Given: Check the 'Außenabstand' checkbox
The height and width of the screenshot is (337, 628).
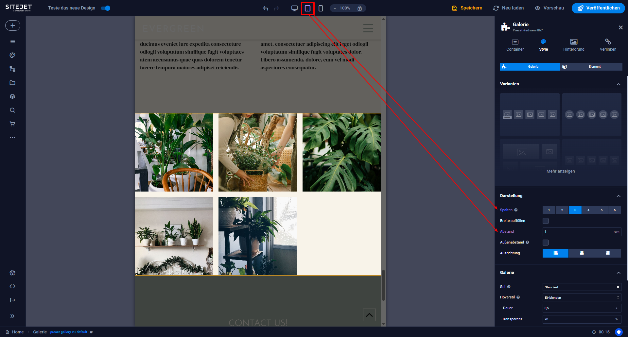Looking at the screenshot, I should 546,243.
